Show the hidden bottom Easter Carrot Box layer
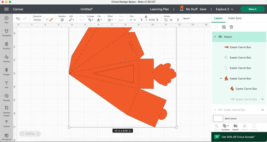This screenshot has height=142, width=267. [262, 110]
